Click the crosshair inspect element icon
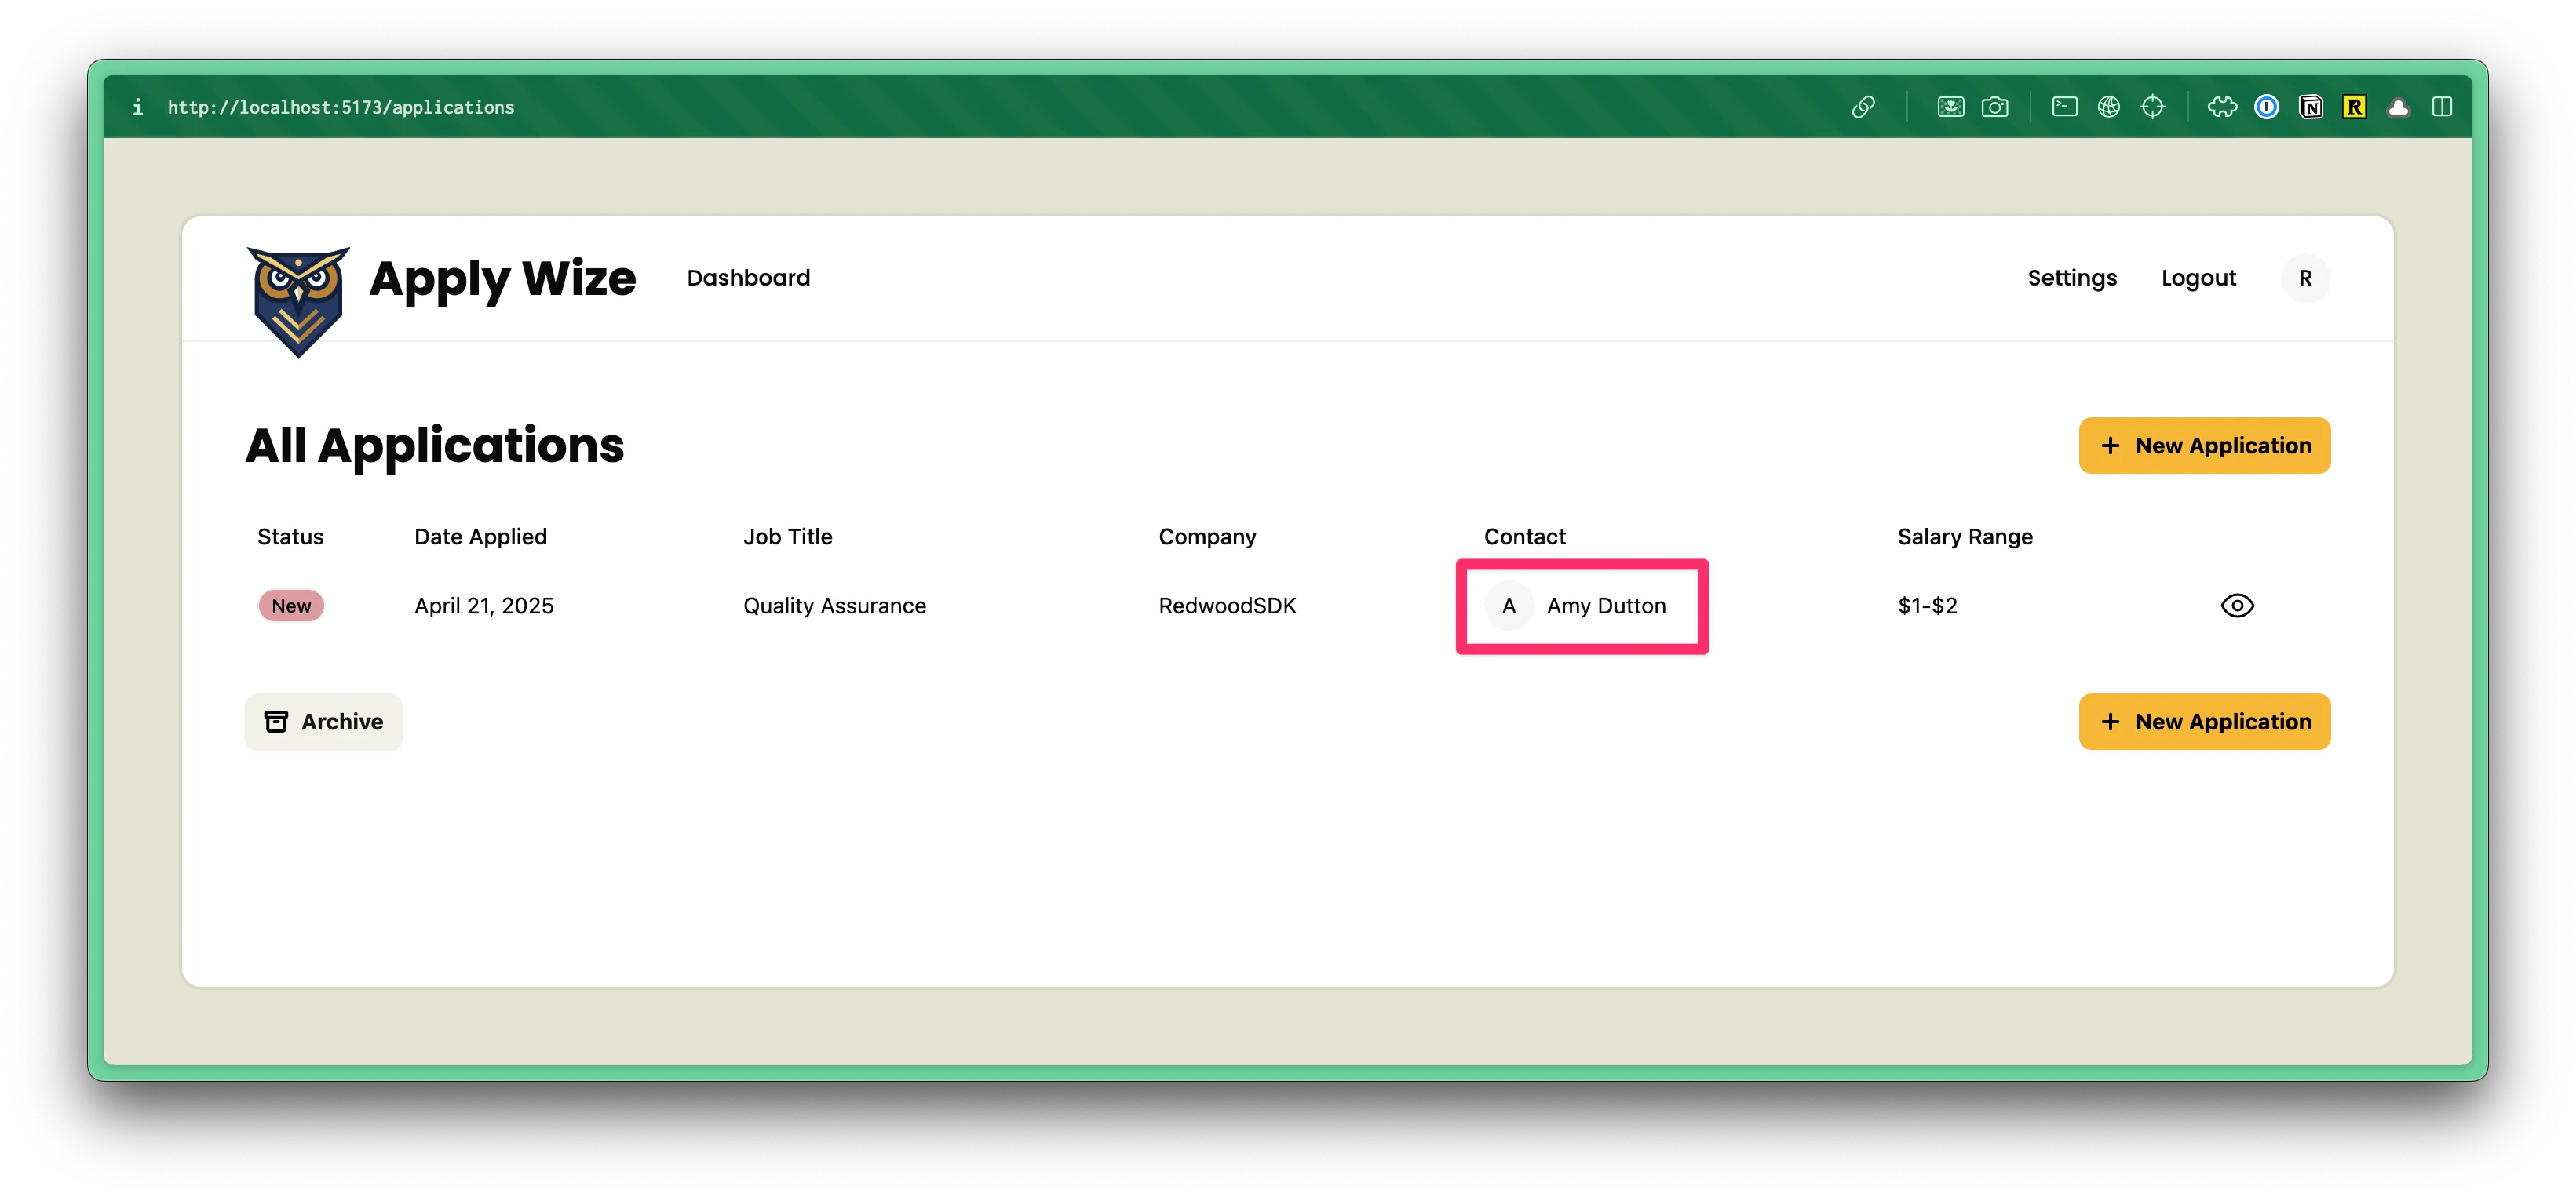The width and height of the screenshot is (2576, 1197). click(x=2152, y=107)
